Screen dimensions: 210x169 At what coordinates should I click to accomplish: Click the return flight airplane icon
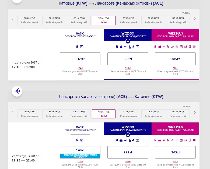[x=17, y=91]
